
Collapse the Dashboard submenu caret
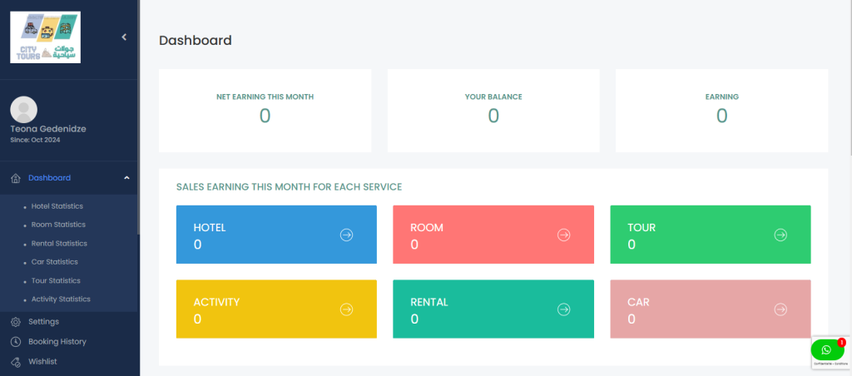click(126, 177)
